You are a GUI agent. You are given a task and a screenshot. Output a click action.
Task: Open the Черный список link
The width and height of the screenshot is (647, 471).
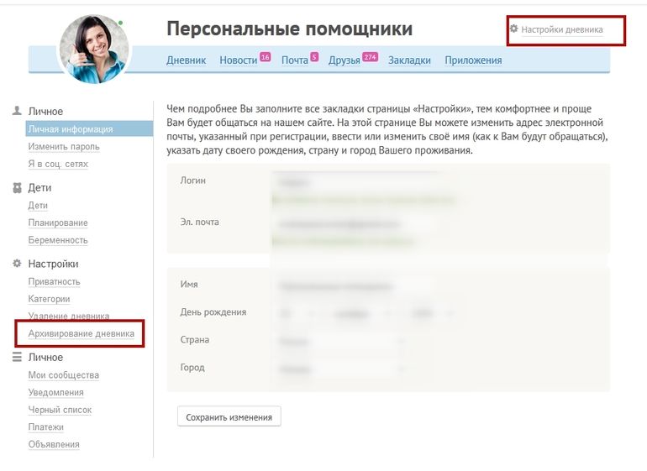pyautogui.click(x=60, y=410)
